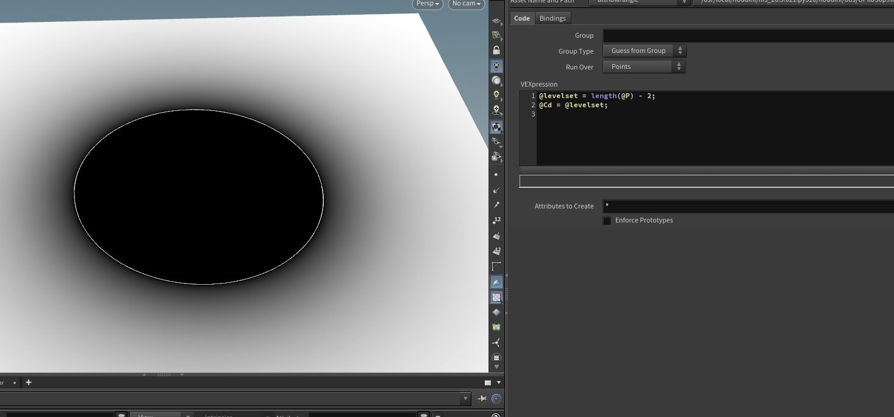Enable the Enforce Prototypes checkbox
The image size is (894, 417).
[607, 221]
